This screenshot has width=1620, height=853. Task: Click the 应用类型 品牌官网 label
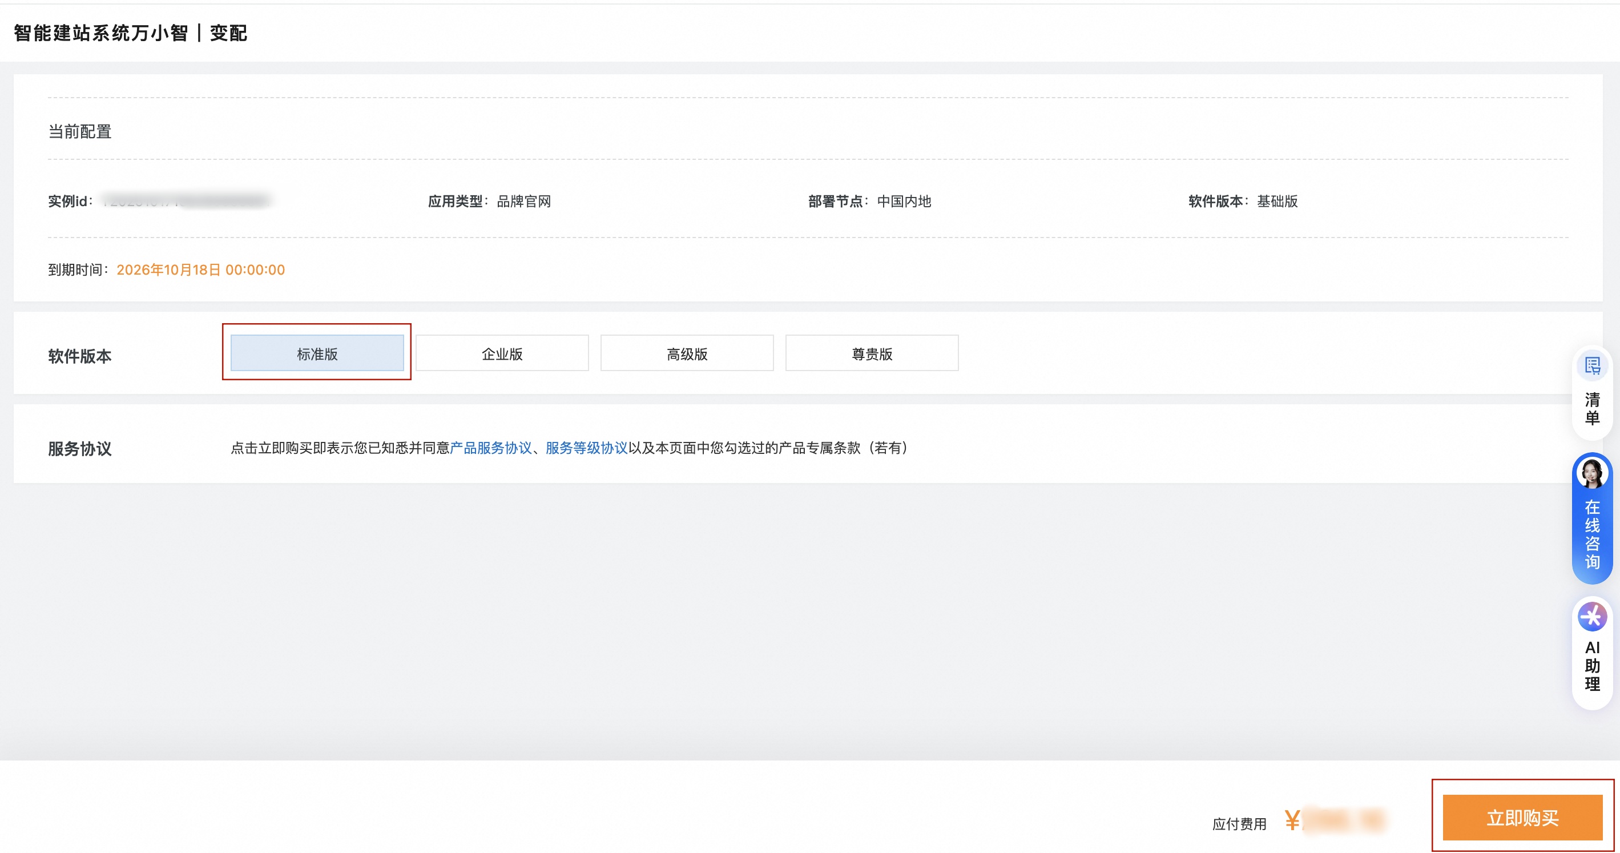487,202
